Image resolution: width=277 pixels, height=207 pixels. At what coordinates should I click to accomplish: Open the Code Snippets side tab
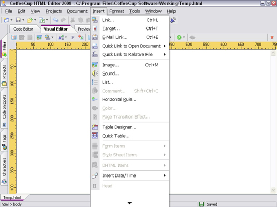tap(4, 108)
